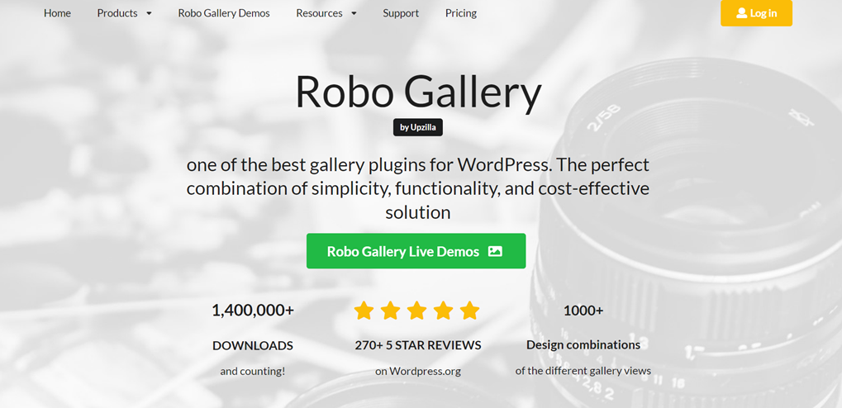Image resolution: width=842 pixels, height=408 pixels.
Task: Open the Resources menu
Action: [319, 13]
